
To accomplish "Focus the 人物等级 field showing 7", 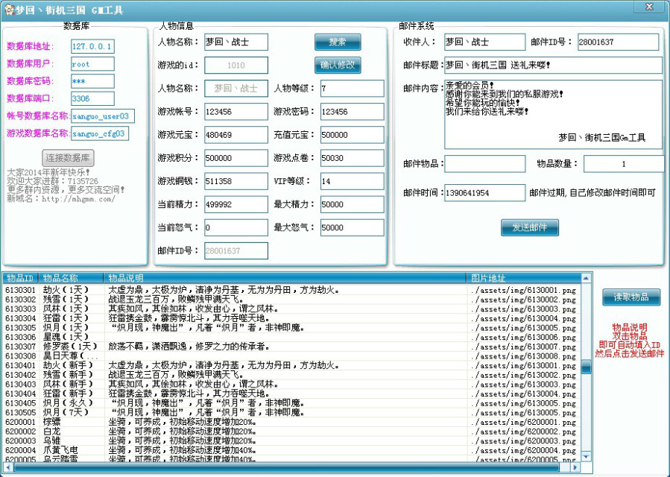I will pos(353,89).
